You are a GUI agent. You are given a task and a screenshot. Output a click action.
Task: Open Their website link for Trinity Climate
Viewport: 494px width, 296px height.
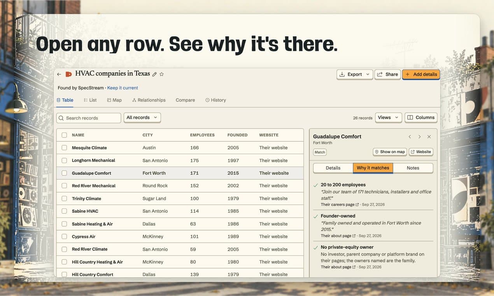273,198
